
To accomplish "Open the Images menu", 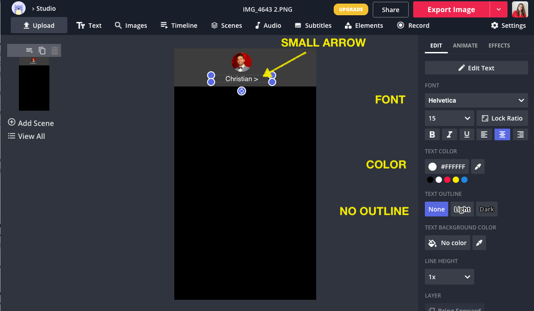I will point(131,25).
